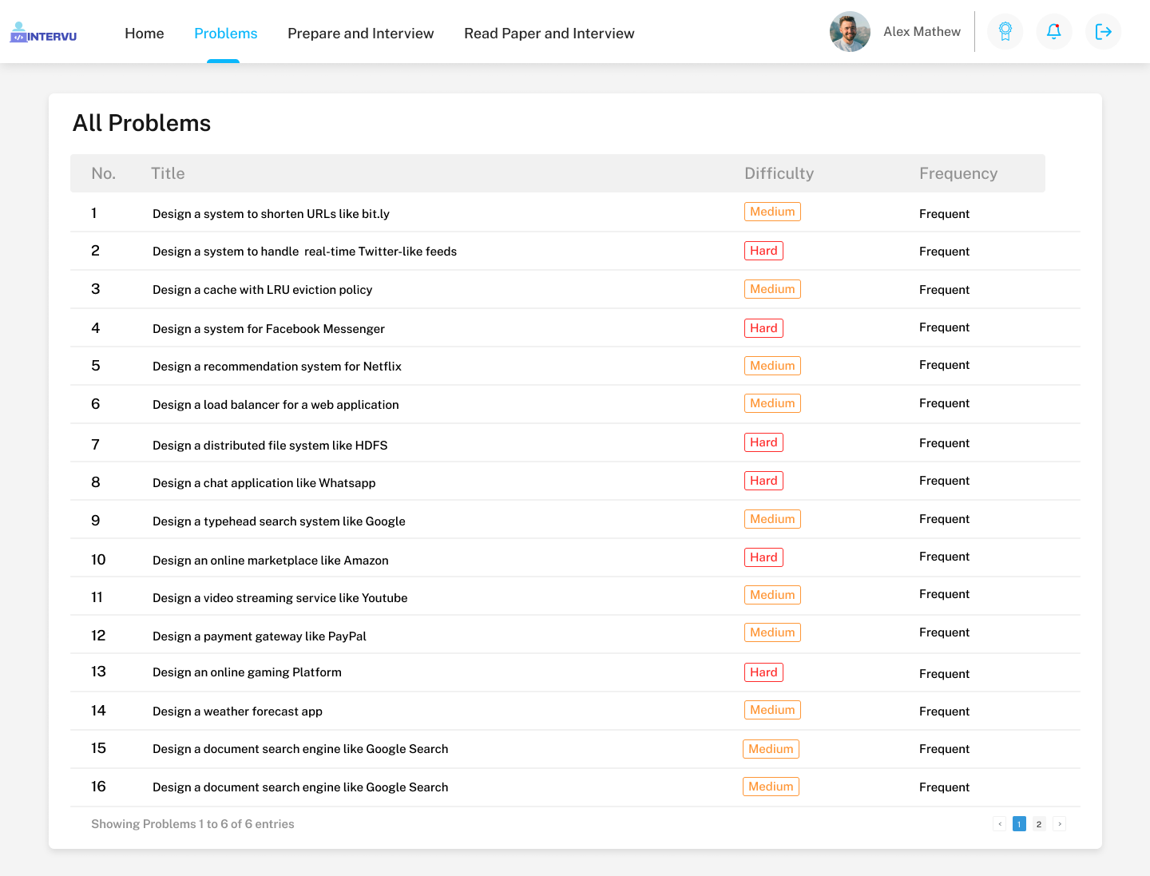Open problem 15 Google Search title
Screen dimensions: 1150x876
[300, 749]
